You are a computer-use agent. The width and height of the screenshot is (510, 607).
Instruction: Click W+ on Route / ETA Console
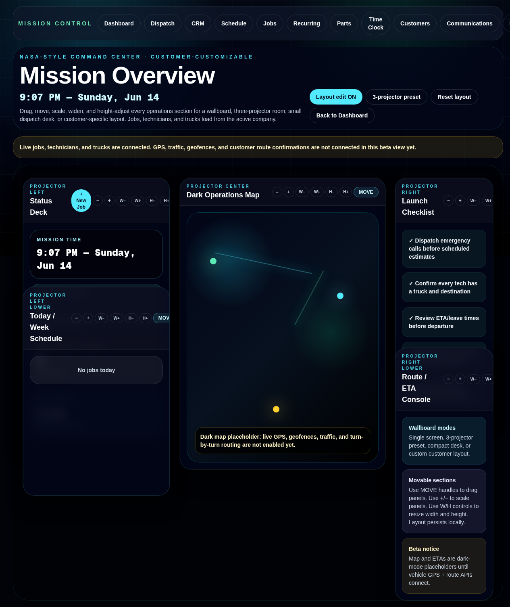tap(488, 379)
